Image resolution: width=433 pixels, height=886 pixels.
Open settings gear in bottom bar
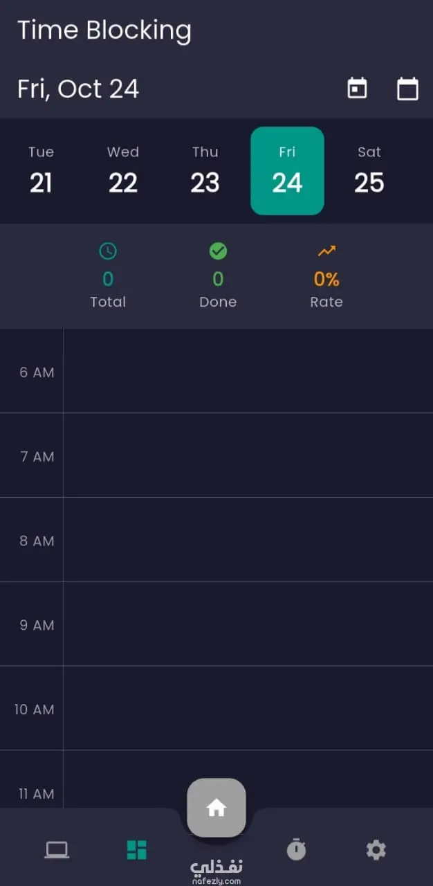pyautogui.click(x=376, y=849)
